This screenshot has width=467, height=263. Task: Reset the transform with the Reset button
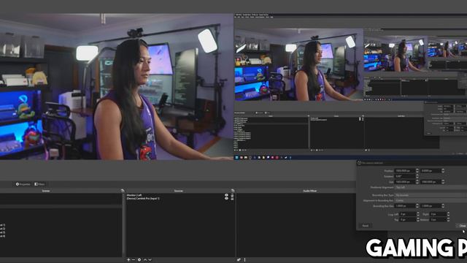pos(366,226)
